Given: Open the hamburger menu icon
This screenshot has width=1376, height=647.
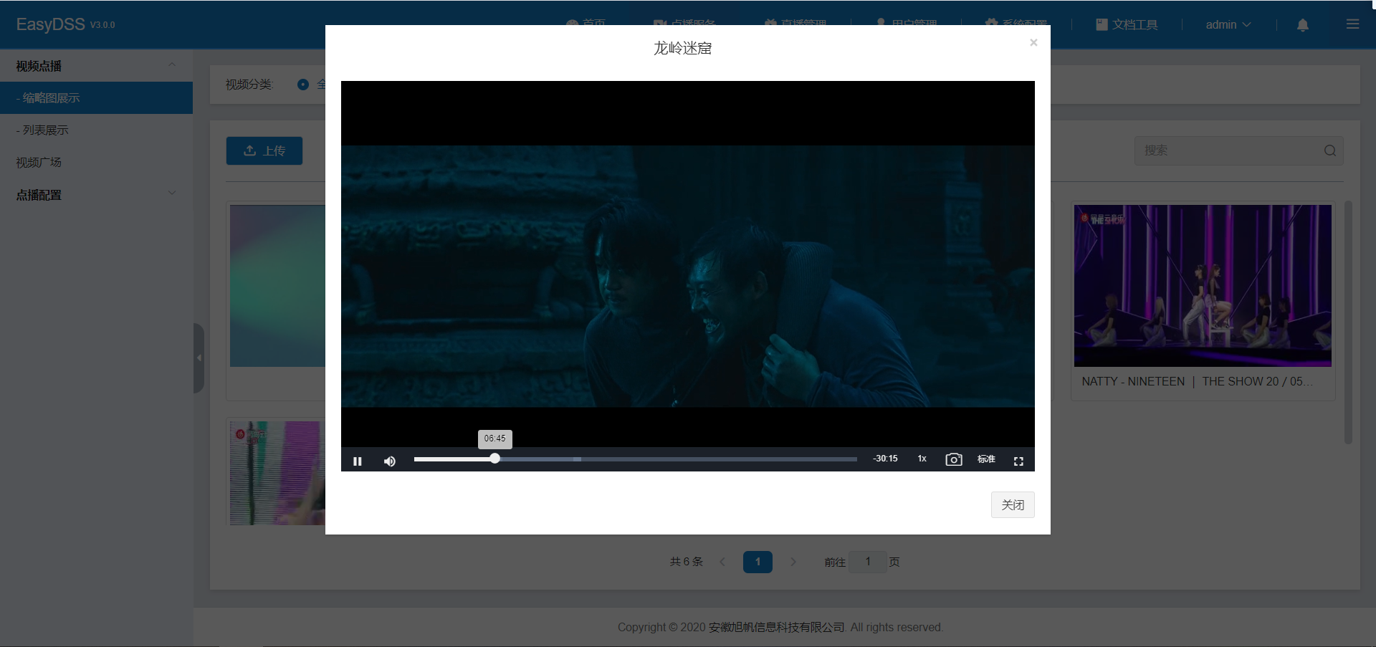Looking at the screenshot, I should (1352, 24).
